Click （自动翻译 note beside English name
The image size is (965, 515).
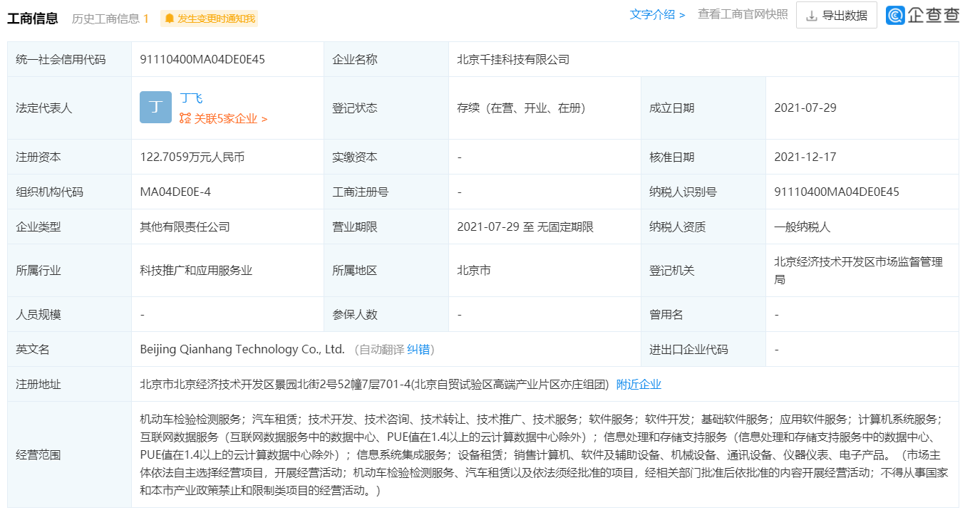point(378,350)
